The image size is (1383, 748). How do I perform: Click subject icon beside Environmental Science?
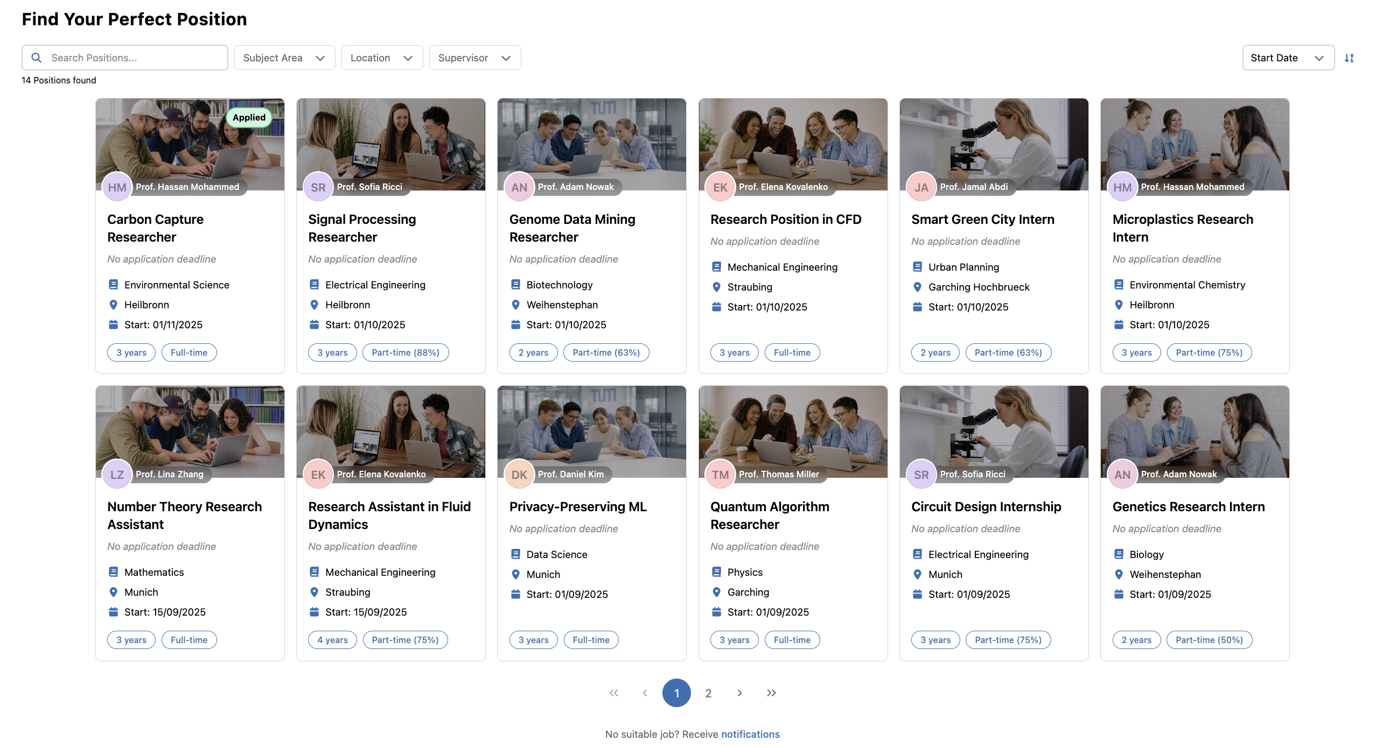pyautogui.click(x=113, y=285)
